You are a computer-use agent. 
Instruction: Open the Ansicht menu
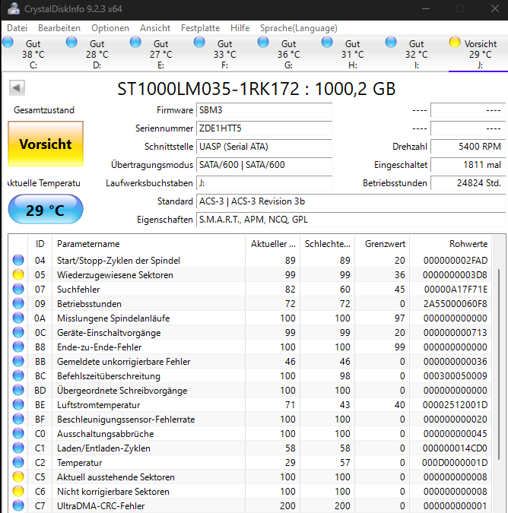[155, 28]
